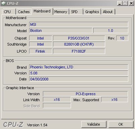
Task: Switch to the CPU tab
Action: pyautogui.click(x=9, y=12)
